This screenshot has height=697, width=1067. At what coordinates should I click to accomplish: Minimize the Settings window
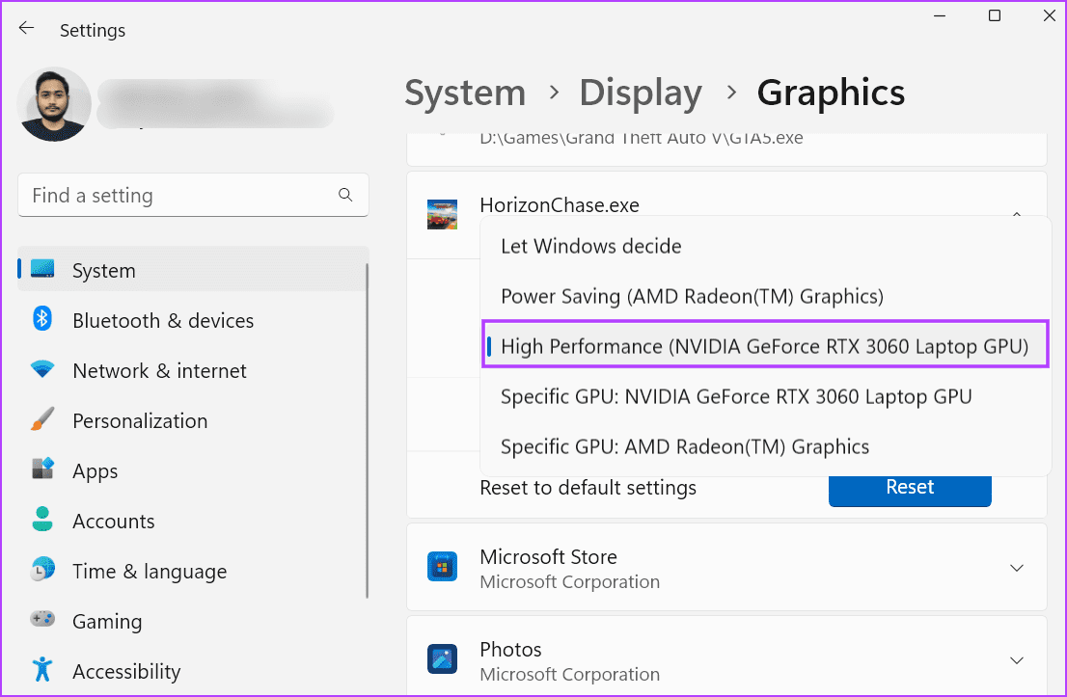940,15
